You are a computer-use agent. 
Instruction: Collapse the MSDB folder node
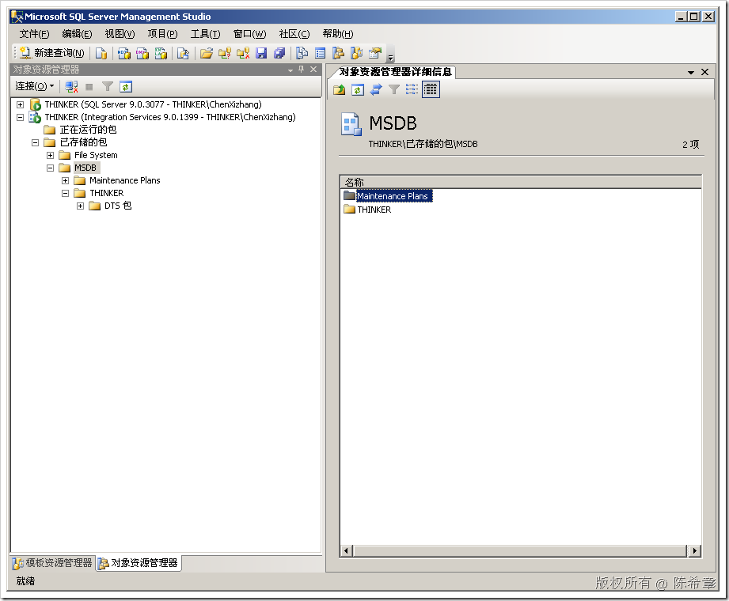tap(50, 168)
